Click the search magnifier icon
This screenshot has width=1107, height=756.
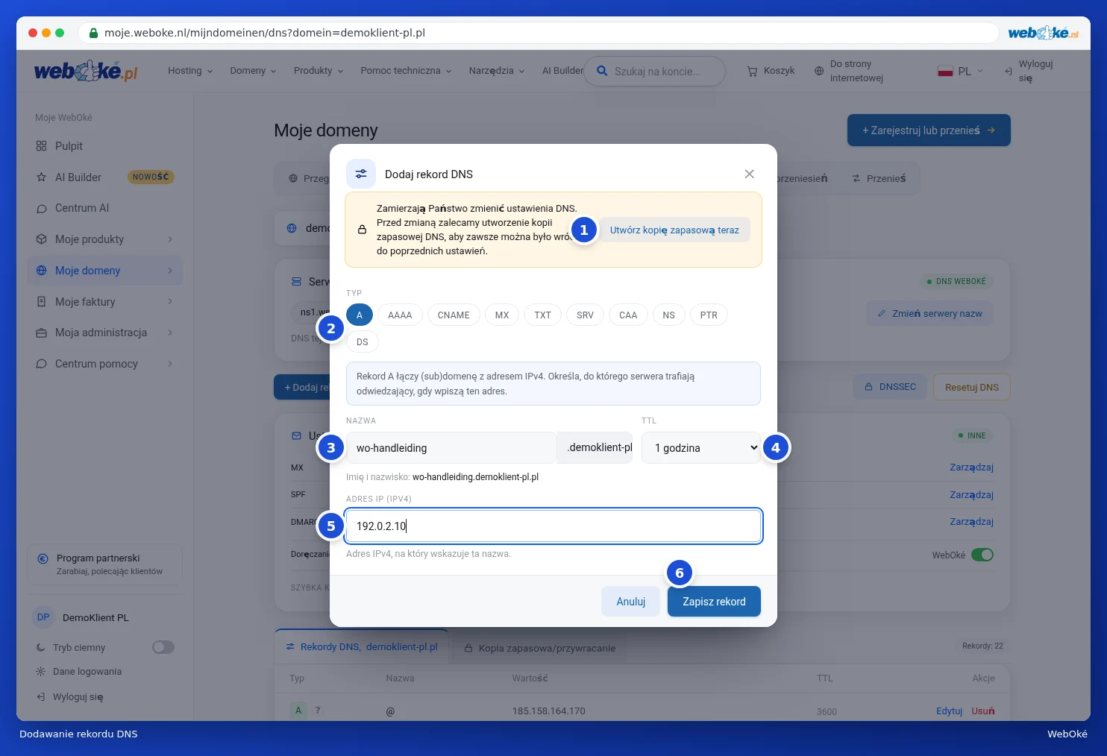602,71
